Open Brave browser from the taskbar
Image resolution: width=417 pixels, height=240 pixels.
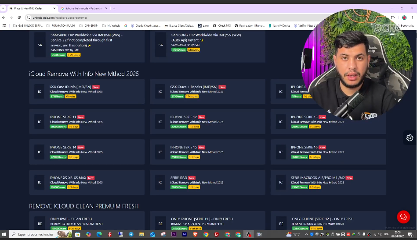195,234
